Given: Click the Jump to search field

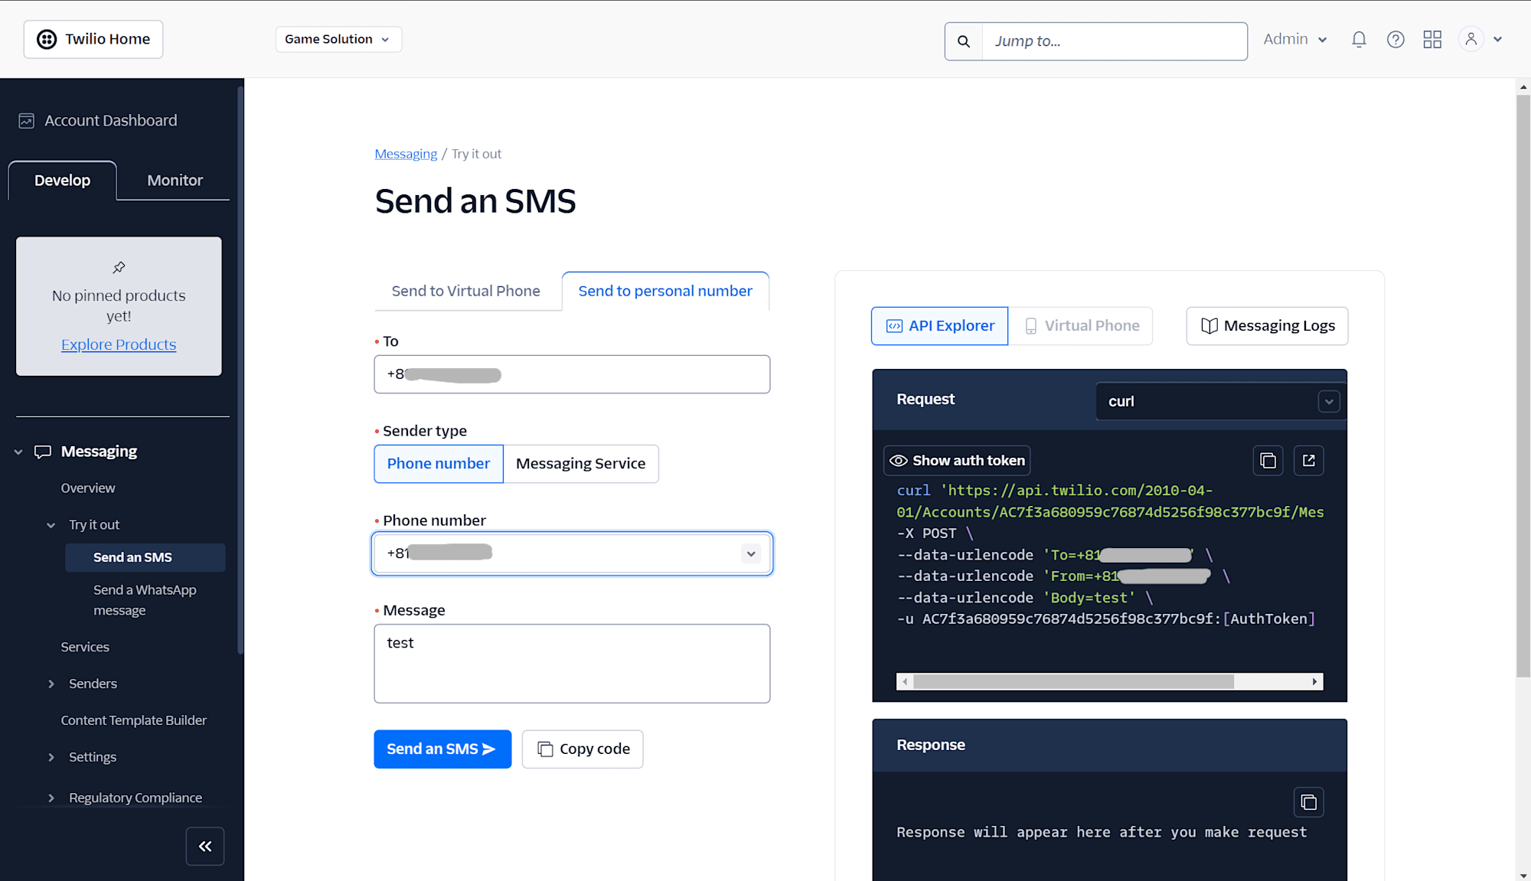Looking at the screenshot, I should pyautogui.click(x=1115, y=41).
